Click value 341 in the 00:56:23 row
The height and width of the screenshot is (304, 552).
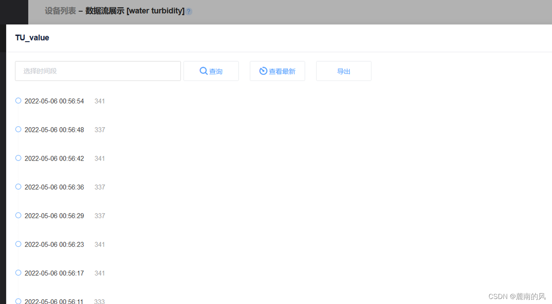click(99, 245)
